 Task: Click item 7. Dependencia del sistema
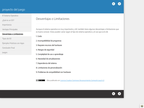click(x=46, y=63)
